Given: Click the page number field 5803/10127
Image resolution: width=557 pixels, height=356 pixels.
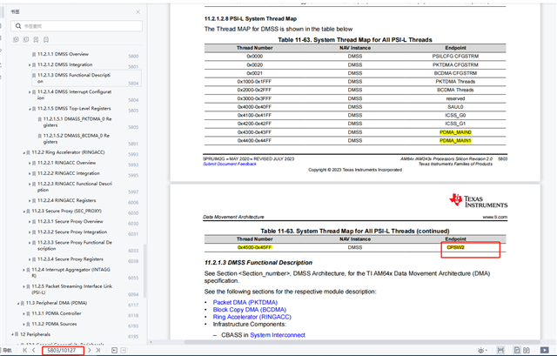Looking at the screenshot, I should coord(63,350).
